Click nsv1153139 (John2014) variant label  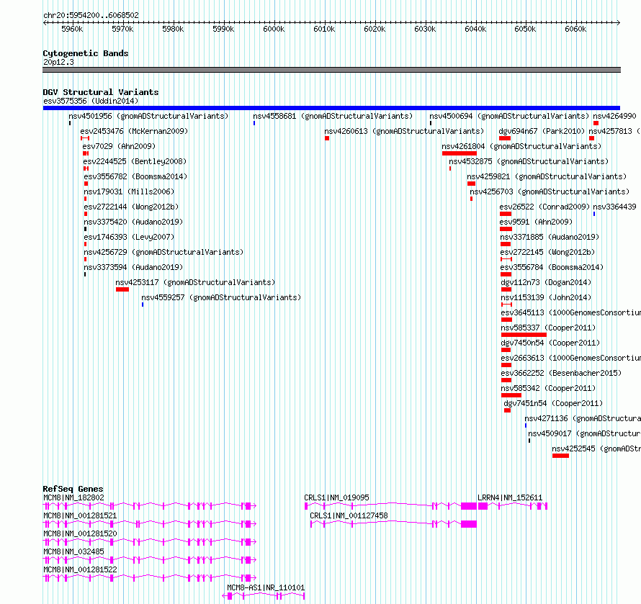546,297
